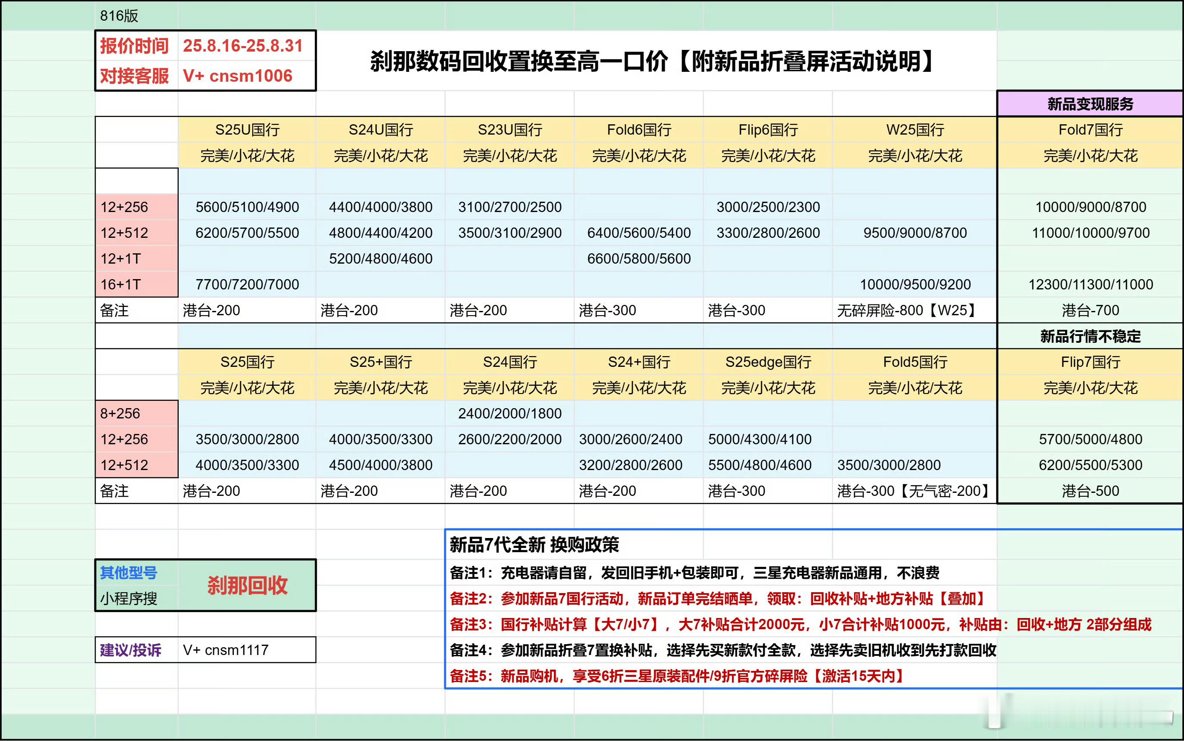This screenshot has width=1184, height=741.
Task: Click the price cell '6400/5600/5400'
Action: (x=638, y=233)
